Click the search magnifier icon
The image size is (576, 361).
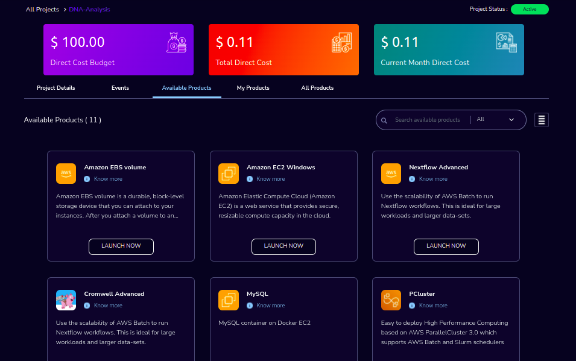click(x=384, y=121)
